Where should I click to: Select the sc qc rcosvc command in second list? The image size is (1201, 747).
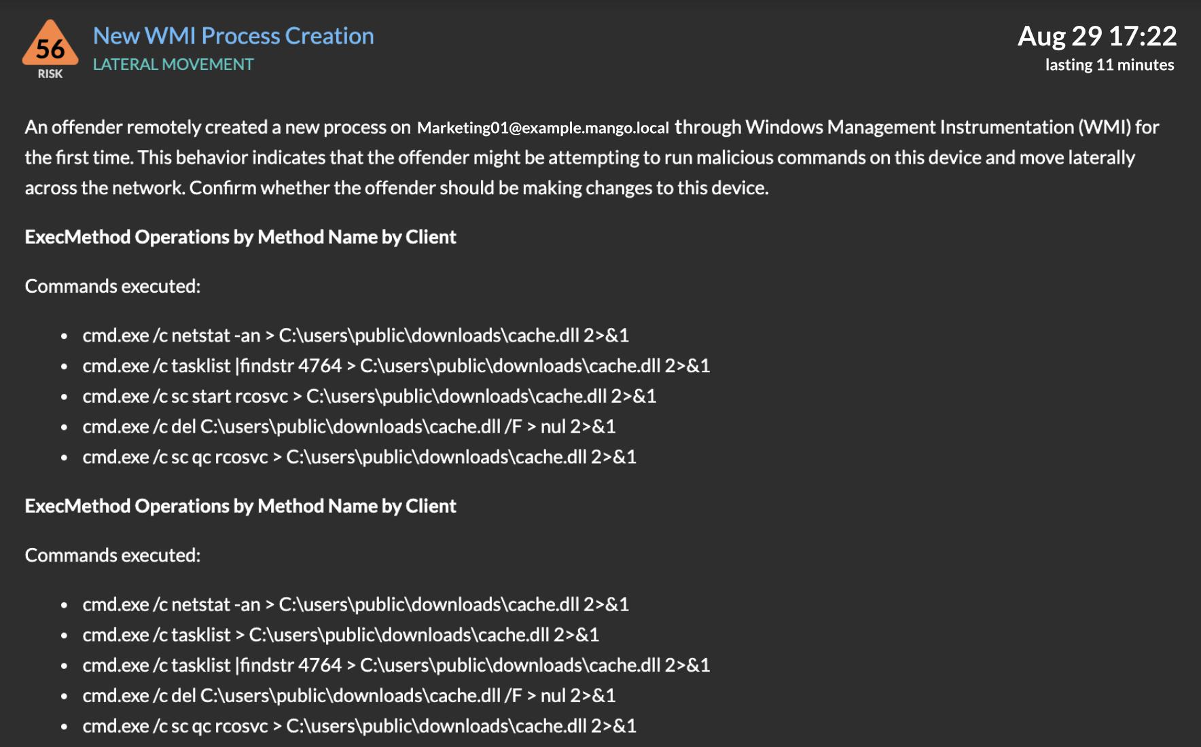pos(359,726)
